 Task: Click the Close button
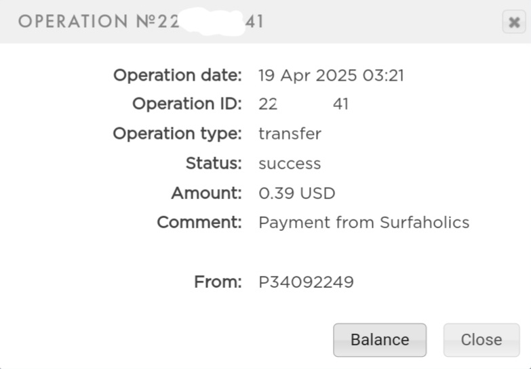click(481, 340)
